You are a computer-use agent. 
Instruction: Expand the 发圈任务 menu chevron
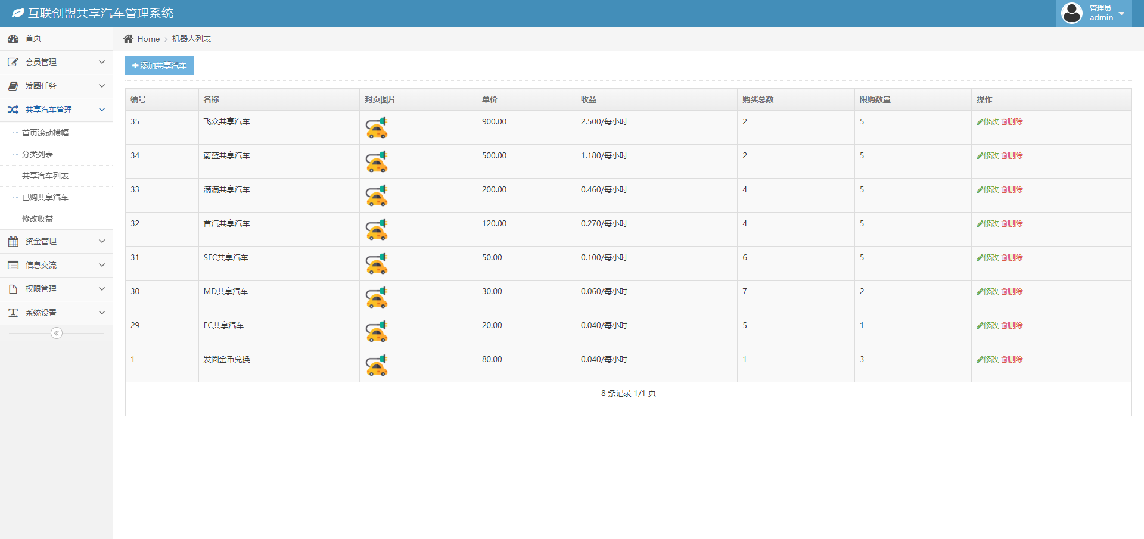pyautogui.click(x=102, y=86)
